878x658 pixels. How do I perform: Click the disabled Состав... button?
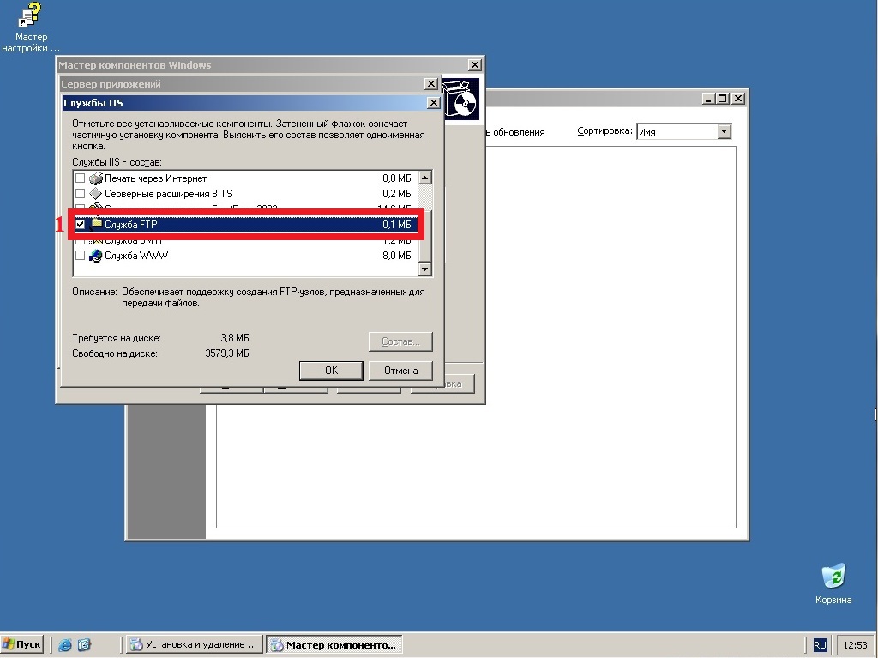pos(400,341)
